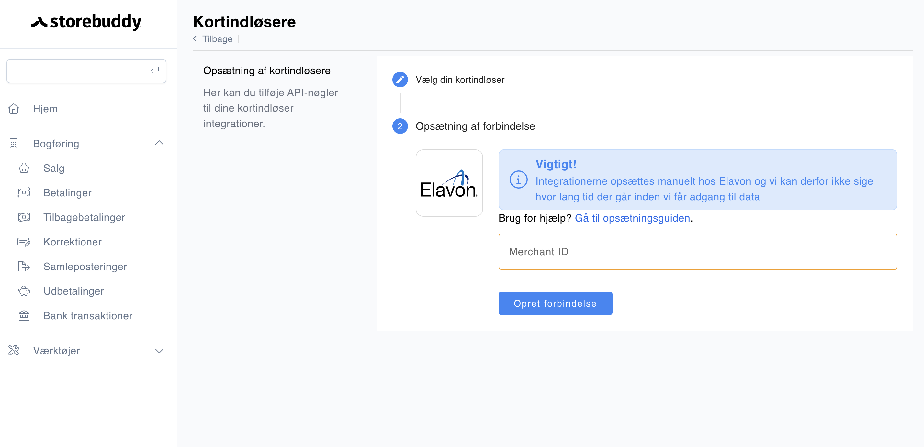Viewport: 924px width, 447px height.
Task: Click the 'Her kan du tilføje API-nøgler' description
Action: pos(270,108)
